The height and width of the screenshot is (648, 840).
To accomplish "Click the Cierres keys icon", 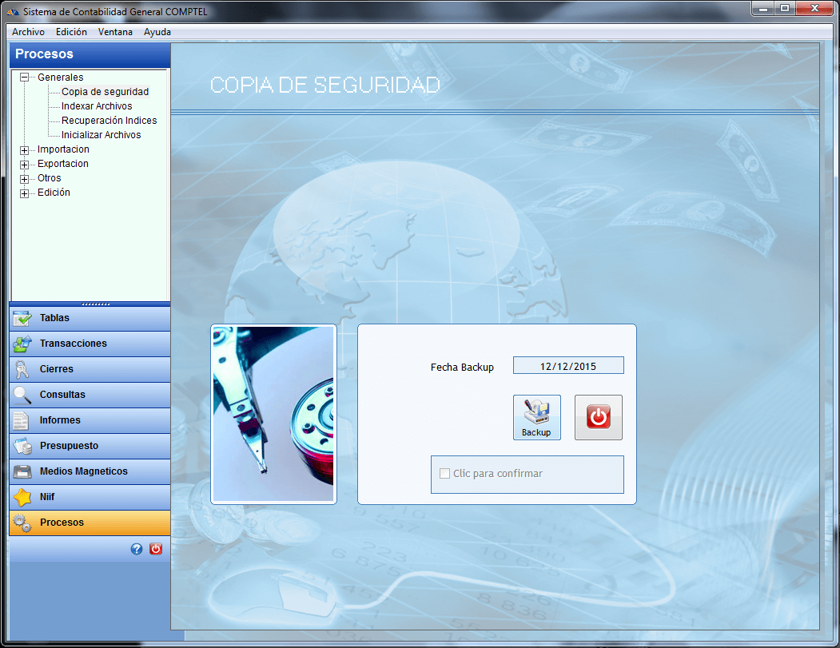I will tap(22, 369).
